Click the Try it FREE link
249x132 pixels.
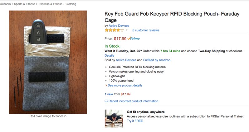pyautogui.click(x=135, y=121)
